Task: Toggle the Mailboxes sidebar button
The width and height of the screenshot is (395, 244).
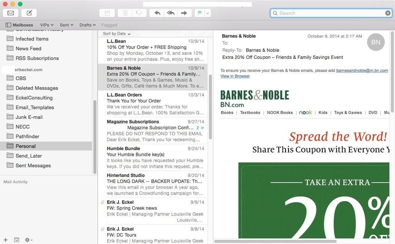Action: [19, 25]
